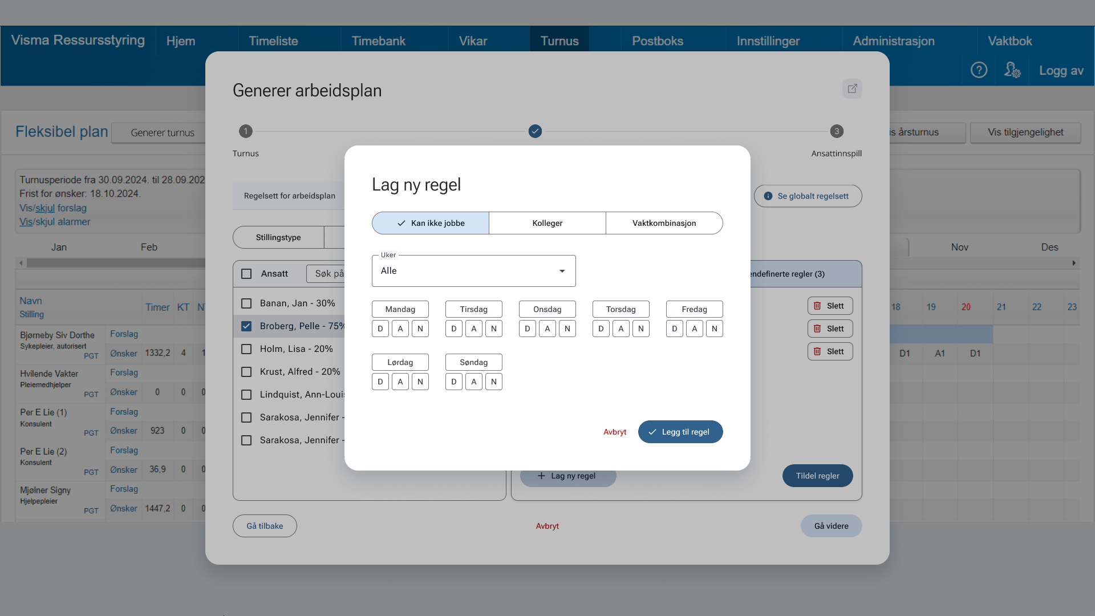Open the Timebank menu
The width and height of the screenshot is (1095, 616).
point(379,41)
